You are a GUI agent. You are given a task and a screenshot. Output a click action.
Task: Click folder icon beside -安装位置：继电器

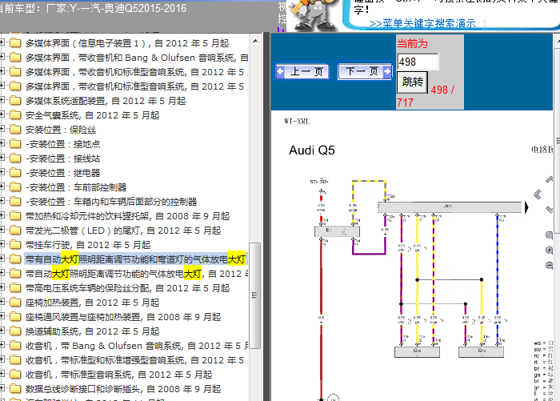click(x=15, y=173)
